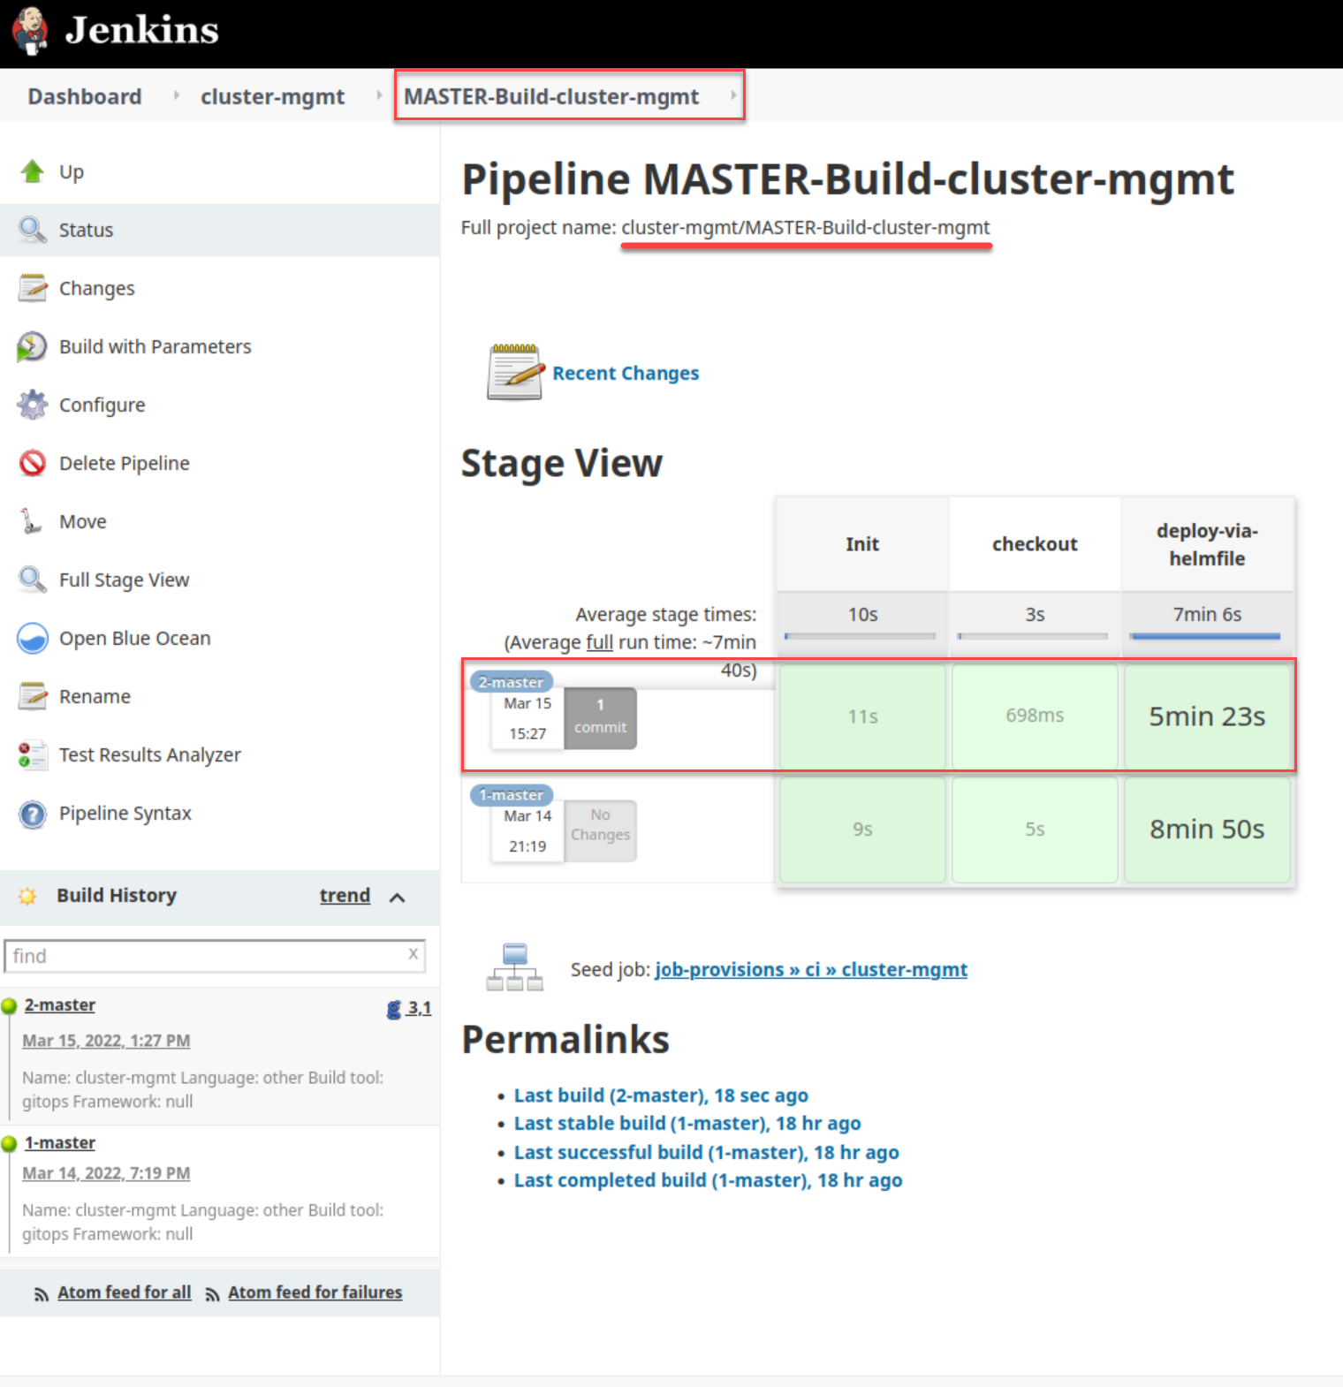Collapse the Build History panel chevron
1343x1387 pixels.
[398, 898]
